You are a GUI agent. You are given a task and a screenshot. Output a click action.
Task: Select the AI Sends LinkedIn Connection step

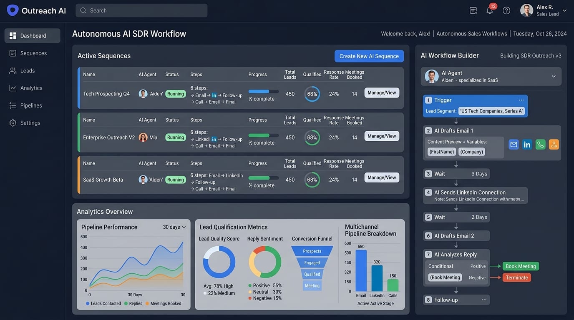476,195
